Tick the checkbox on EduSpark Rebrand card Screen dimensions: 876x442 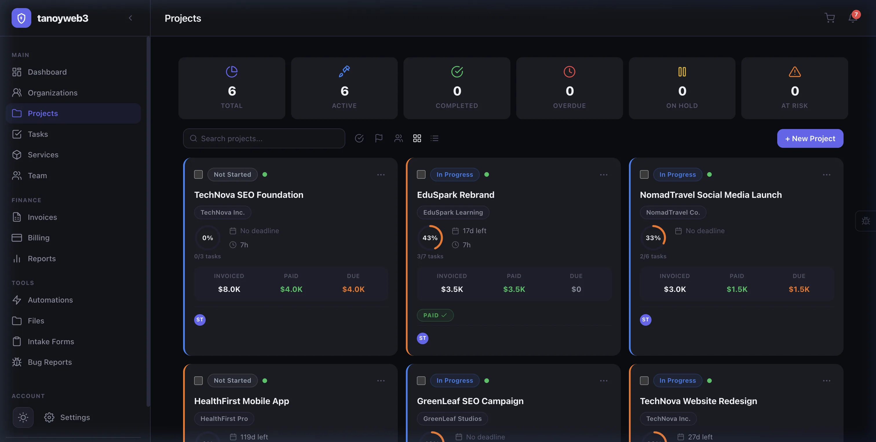pos(421,174)
